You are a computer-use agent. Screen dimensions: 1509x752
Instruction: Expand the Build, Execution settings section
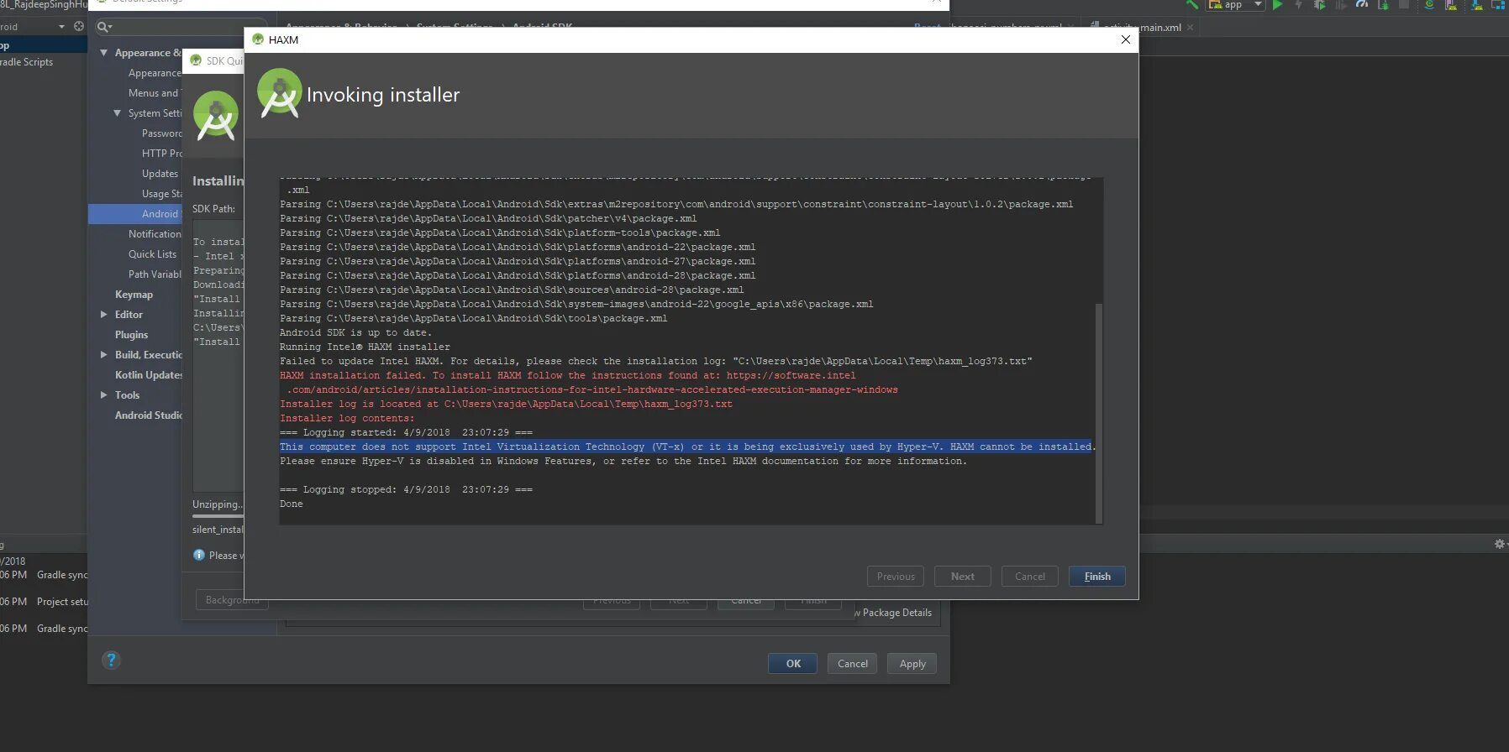pyautogui.click(x=104, y=355)
